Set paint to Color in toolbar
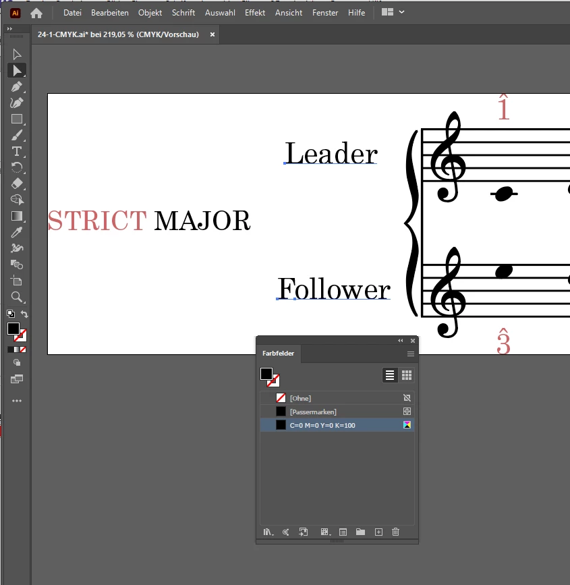The image size is (570, 585). [x=10, y=350]
